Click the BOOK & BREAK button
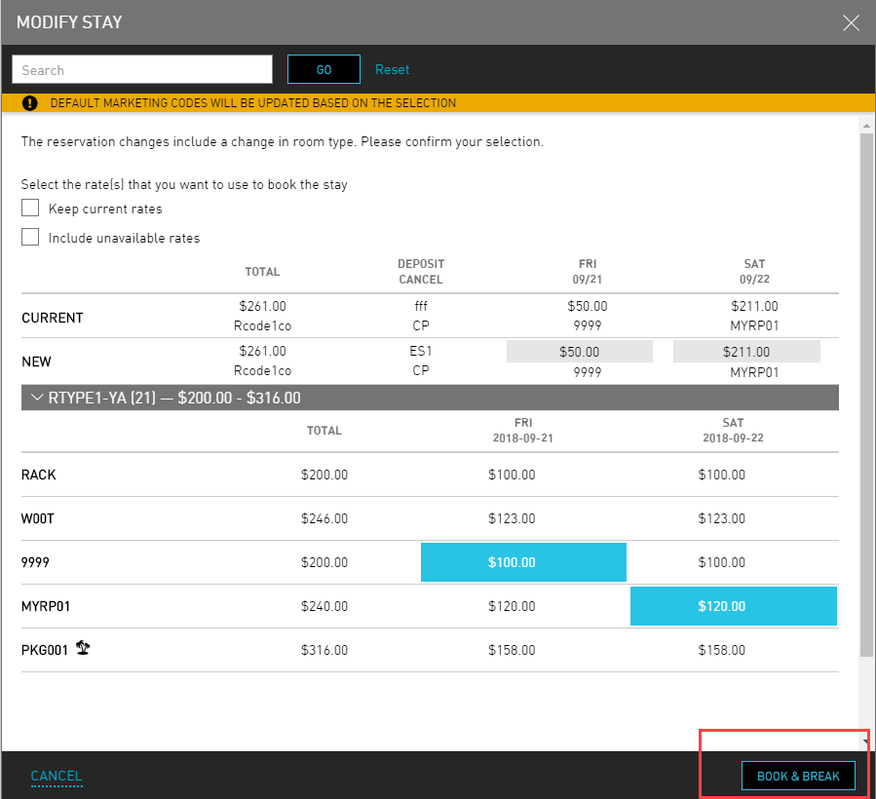 (798, 776)
